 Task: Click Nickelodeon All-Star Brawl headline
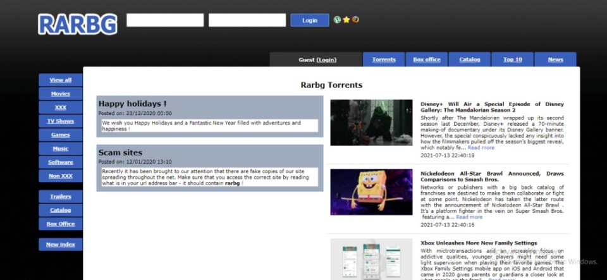[x=492, y=177]
